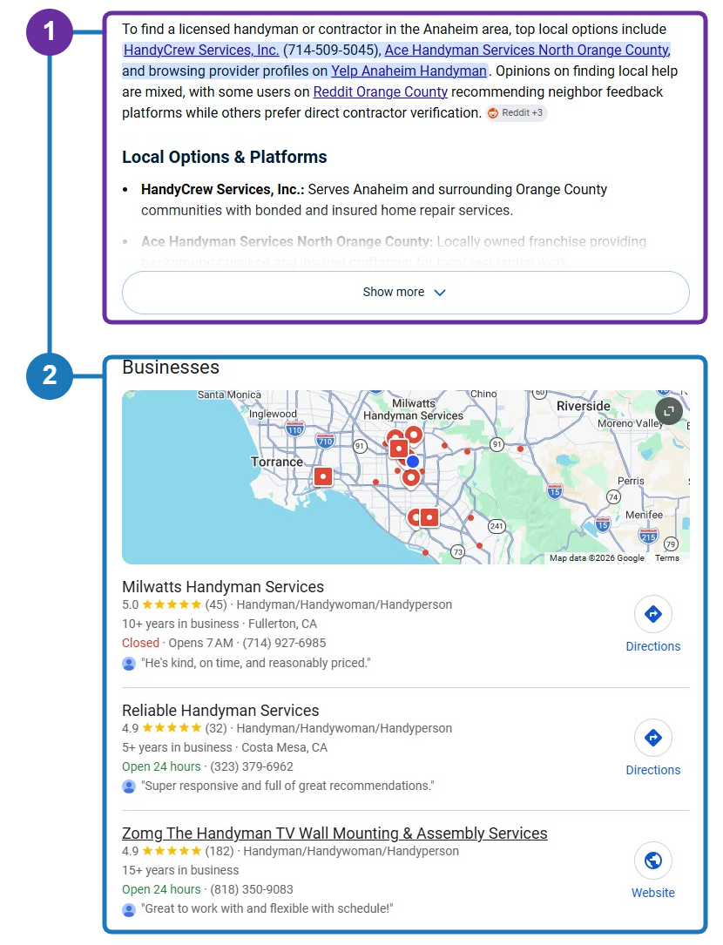The height and width of the screenshot is (945, 723).
Task: Click the Torrance label on map
Action: click(277, 462)
